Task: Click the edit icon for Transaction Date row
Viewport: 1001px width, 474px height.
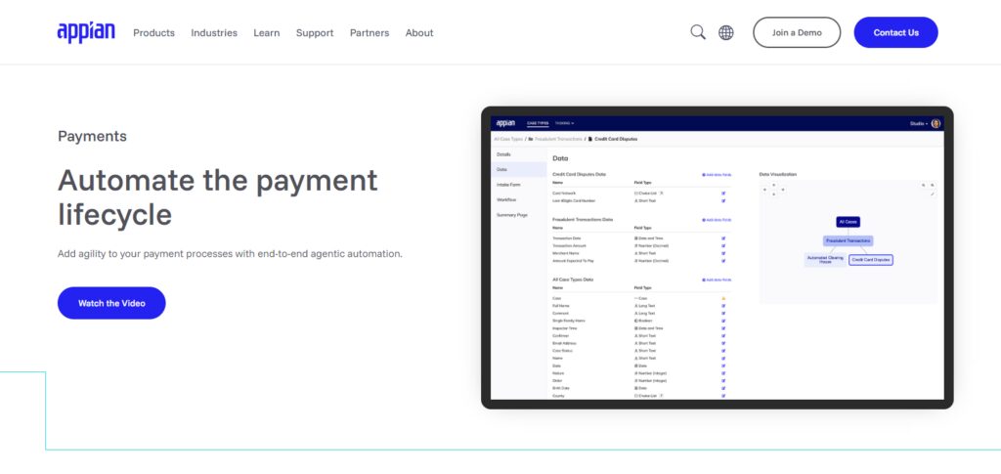Action: point(723,237)
